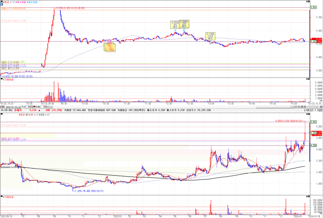Viewport: 323px width, 218px height.
Task: Click the black menu icon at the upper 거래대금 pane's top-left
Action: click(x=2, y=79)
